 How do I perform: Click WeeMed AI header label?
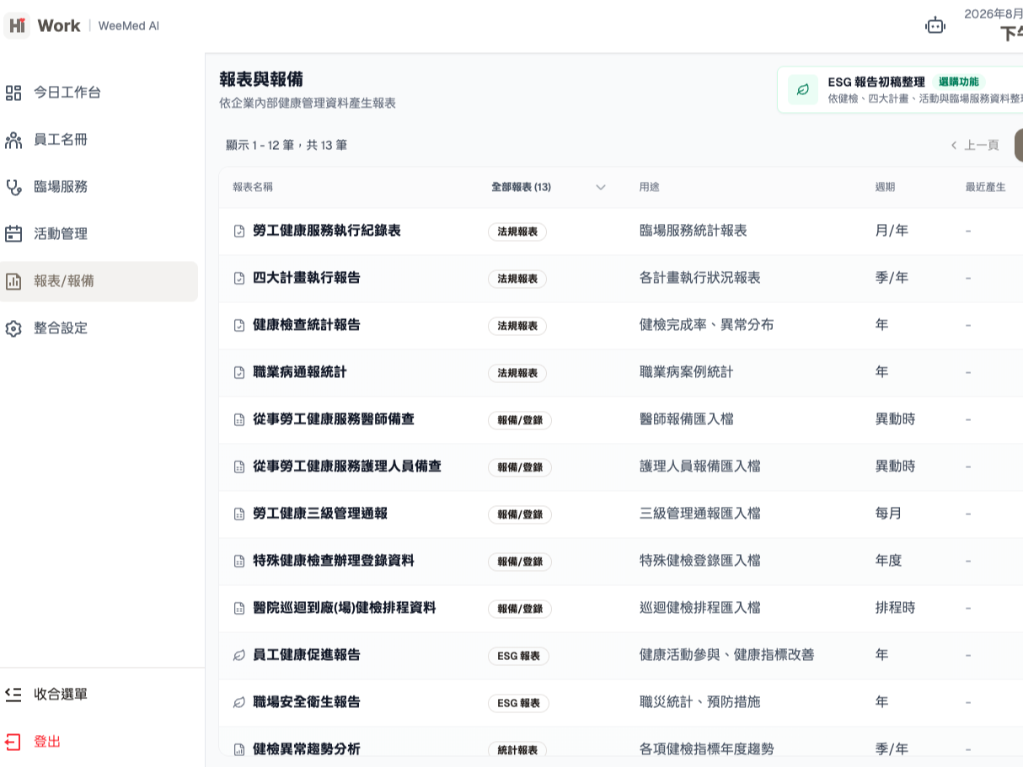(x=129, y=26)
